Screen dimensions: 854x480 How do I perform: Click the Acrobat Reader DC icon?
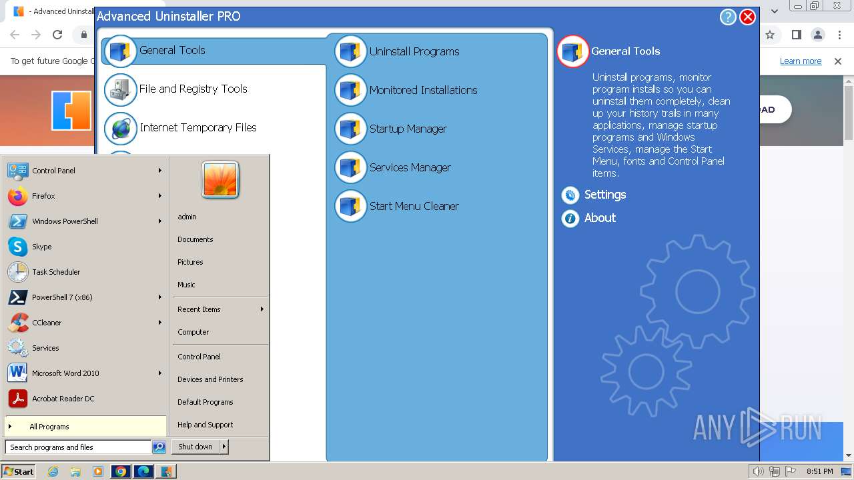[18, 399]
